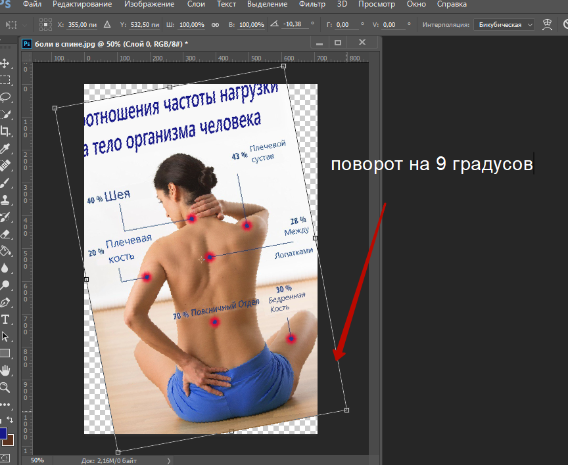Pick the Crop tool

click(5, 131)
